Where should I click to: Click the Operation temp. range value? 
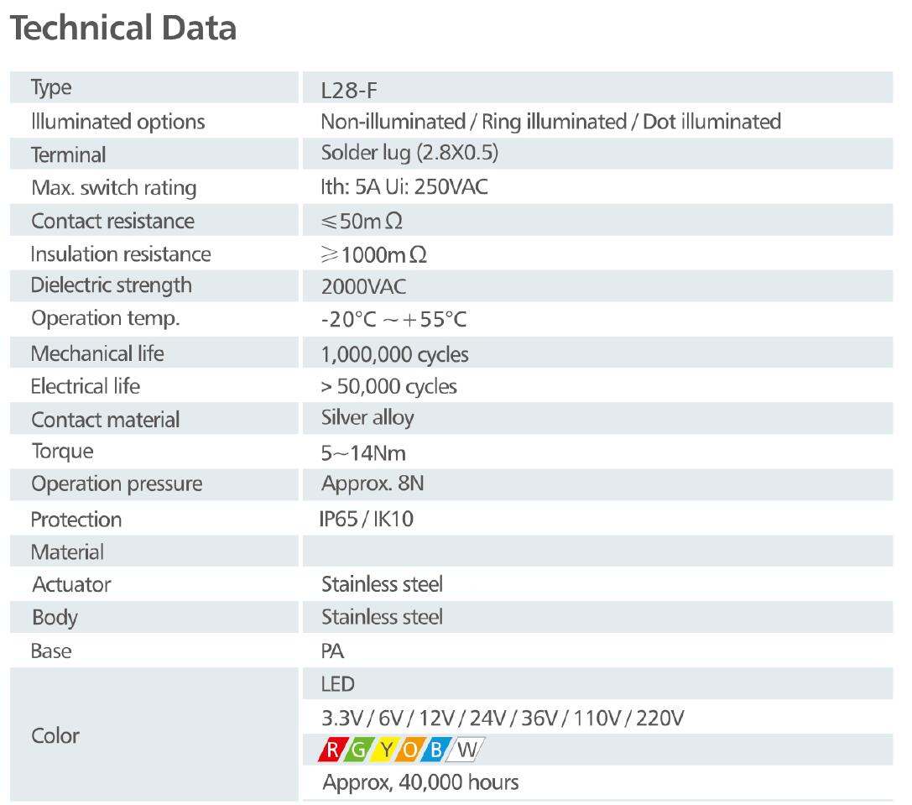coord(393,320)
